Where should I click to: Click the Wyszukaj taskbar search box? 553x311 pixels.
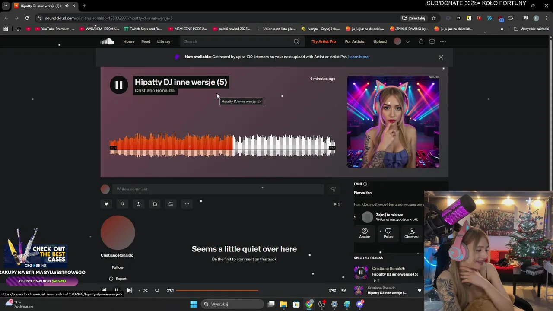pyautogui.click(x=232, y=304)
